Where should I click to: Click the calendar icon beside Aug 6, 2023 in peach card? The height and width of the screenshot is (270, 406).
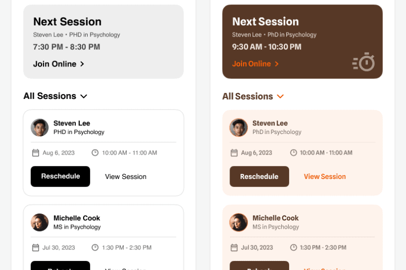coord(234,152)
